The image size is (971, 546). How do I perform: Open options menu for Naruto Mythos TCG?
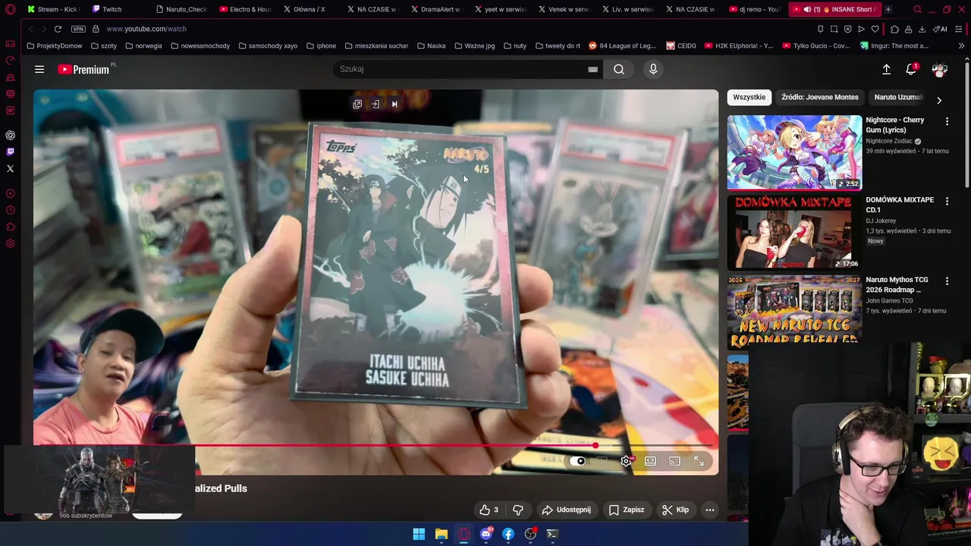tap(947, 281)
